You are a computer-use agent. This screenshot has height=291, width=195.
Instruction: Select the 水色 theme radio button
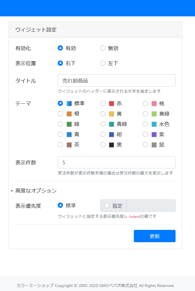click(x=145, y=124)
